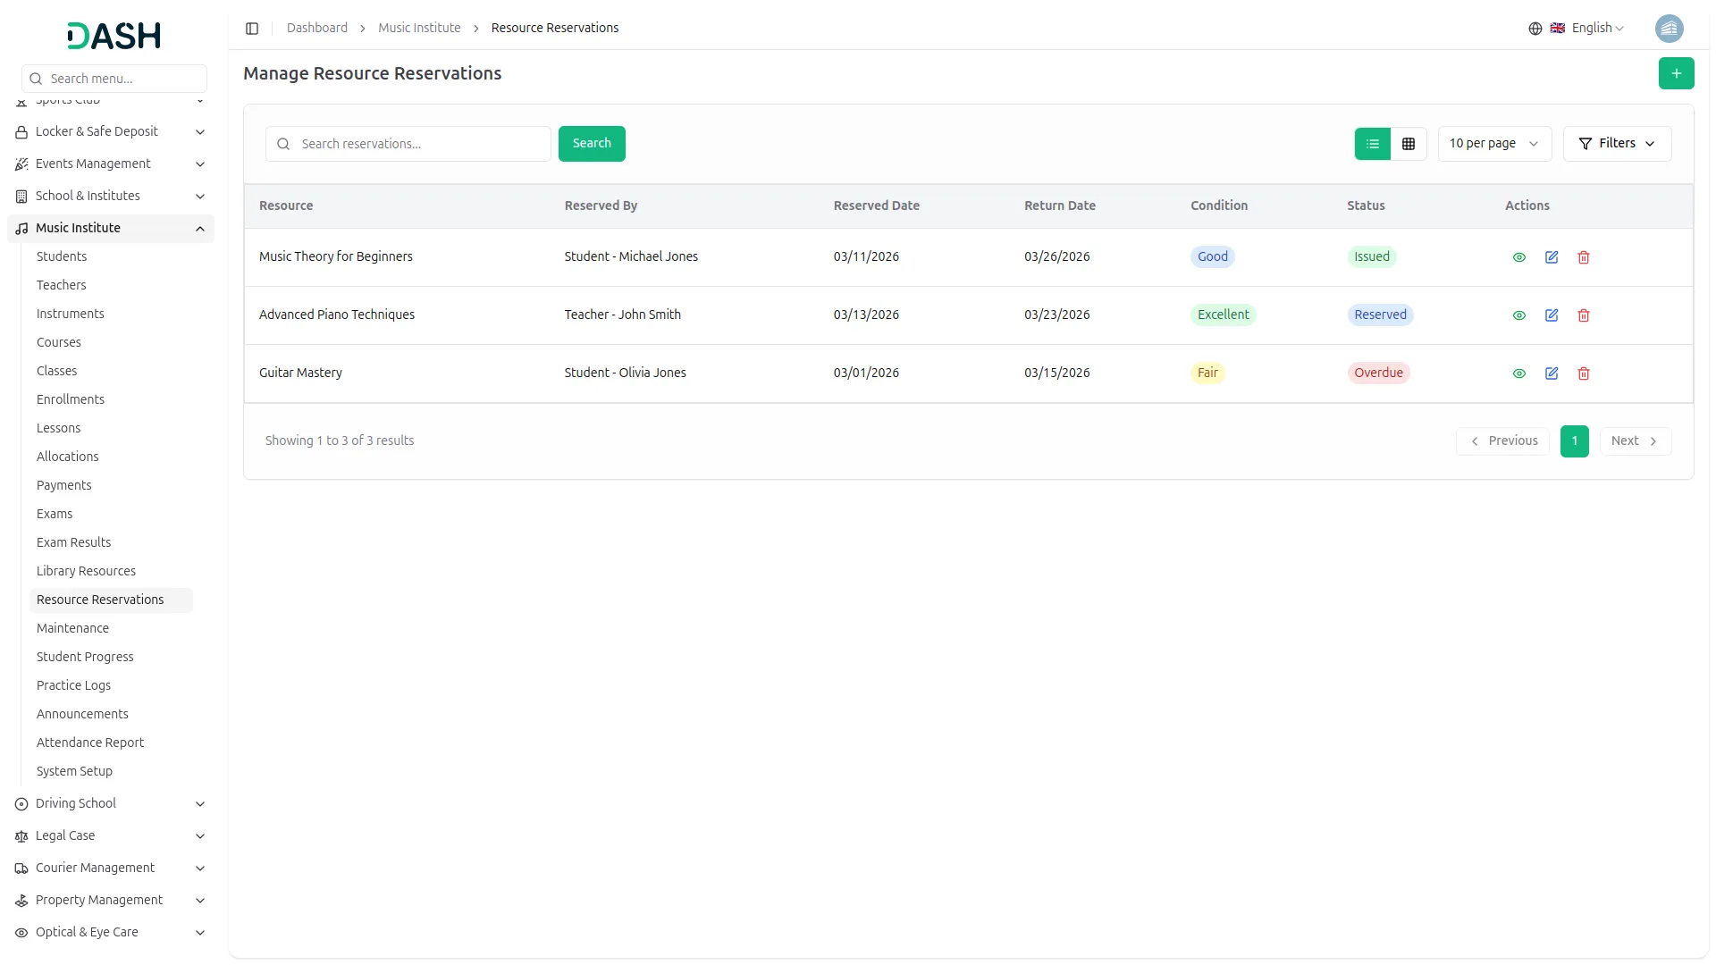The image size is (1716, 965).
Task: Switch to grid view layout
Action: 1409,144
